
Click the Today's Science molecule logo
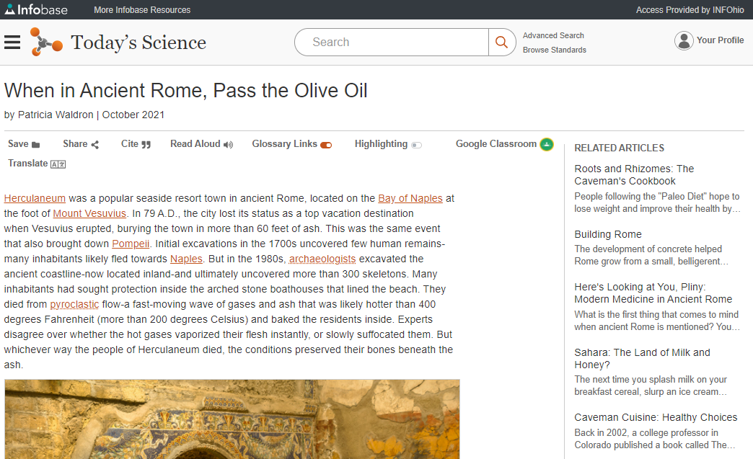pos(46,42)
